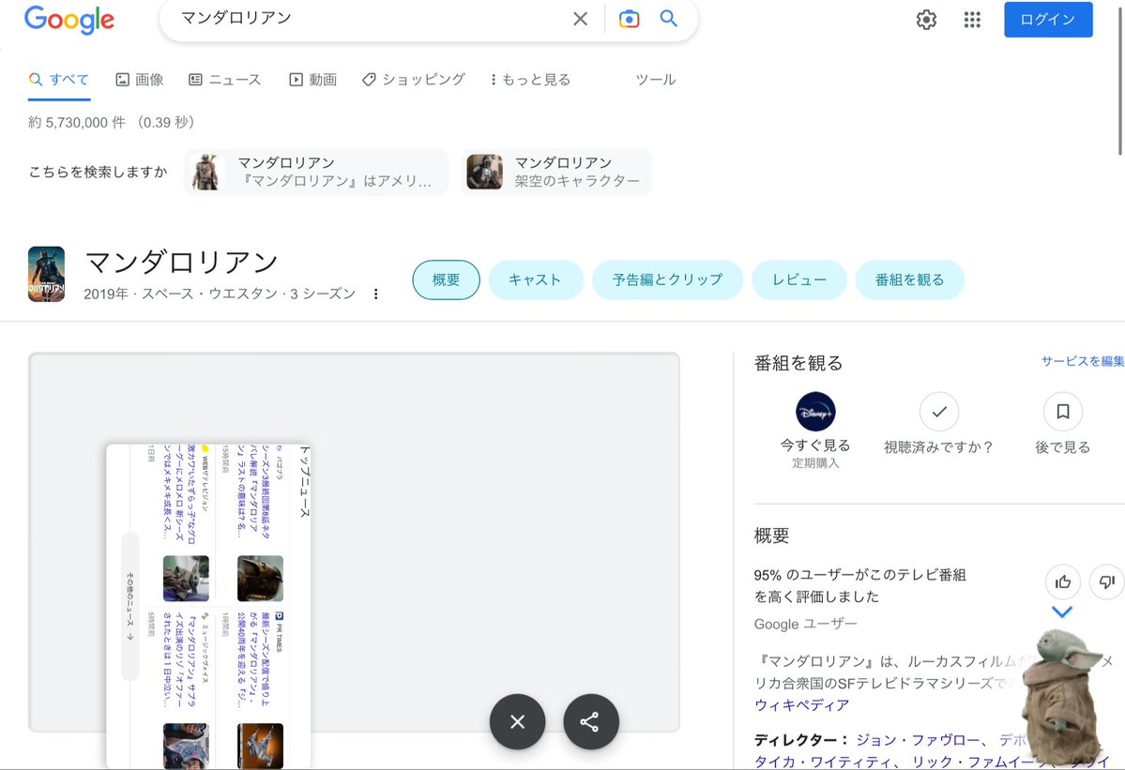The image size is (1125, 770).
Task: Open three-dot menu beside 3 シーズン
Action: 376,294
